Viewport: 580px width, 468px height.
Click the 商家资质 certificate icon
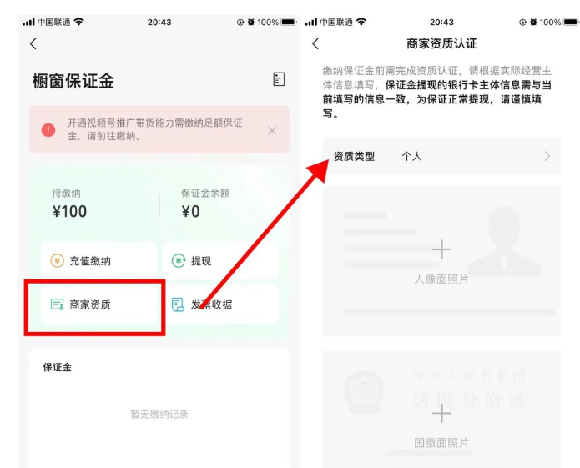coord(57,304)
